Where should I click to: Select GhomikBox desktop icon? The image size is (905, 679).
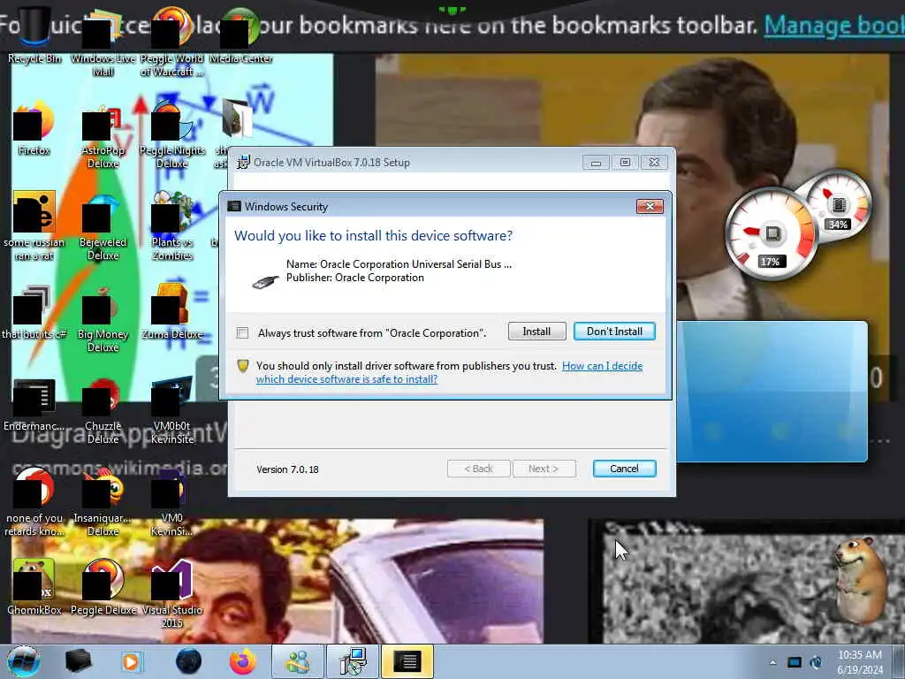pyautogui.click(x=34, y=587)
